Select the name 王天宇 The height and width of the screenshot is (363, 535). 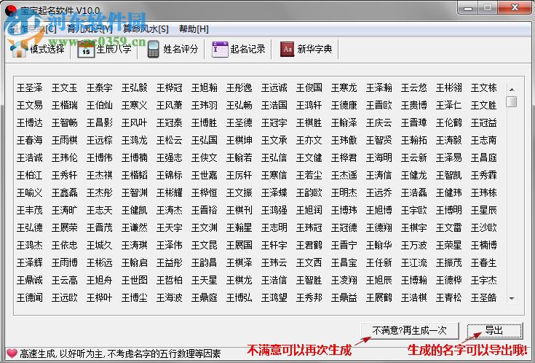point(169,227)
